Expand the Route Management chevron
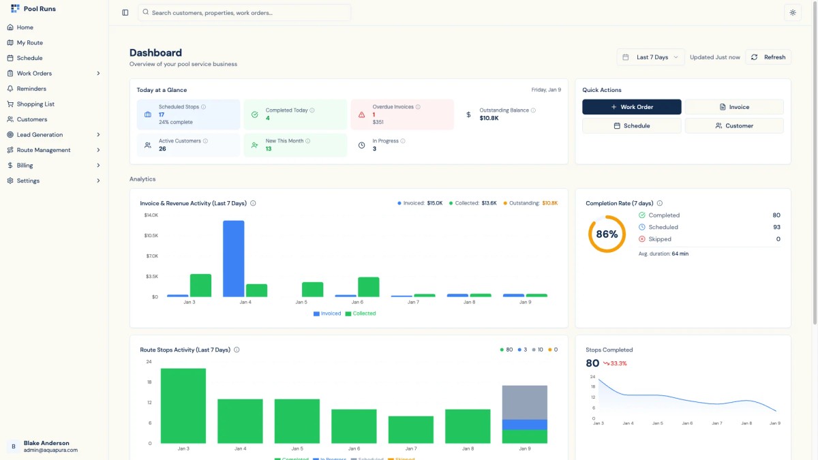818x460 pixels. click(x=98, y=150)
